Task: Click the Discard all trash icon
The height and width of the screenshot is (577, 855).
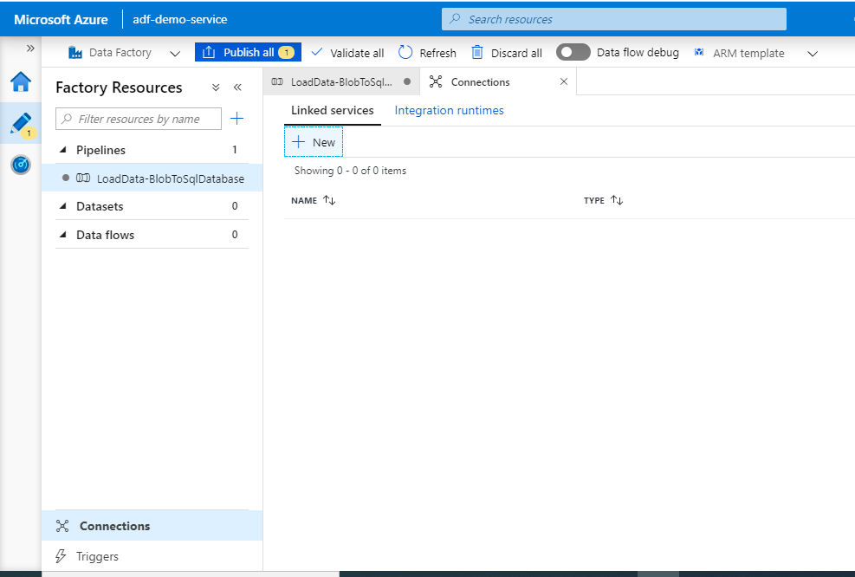Action: pos(477,52)
